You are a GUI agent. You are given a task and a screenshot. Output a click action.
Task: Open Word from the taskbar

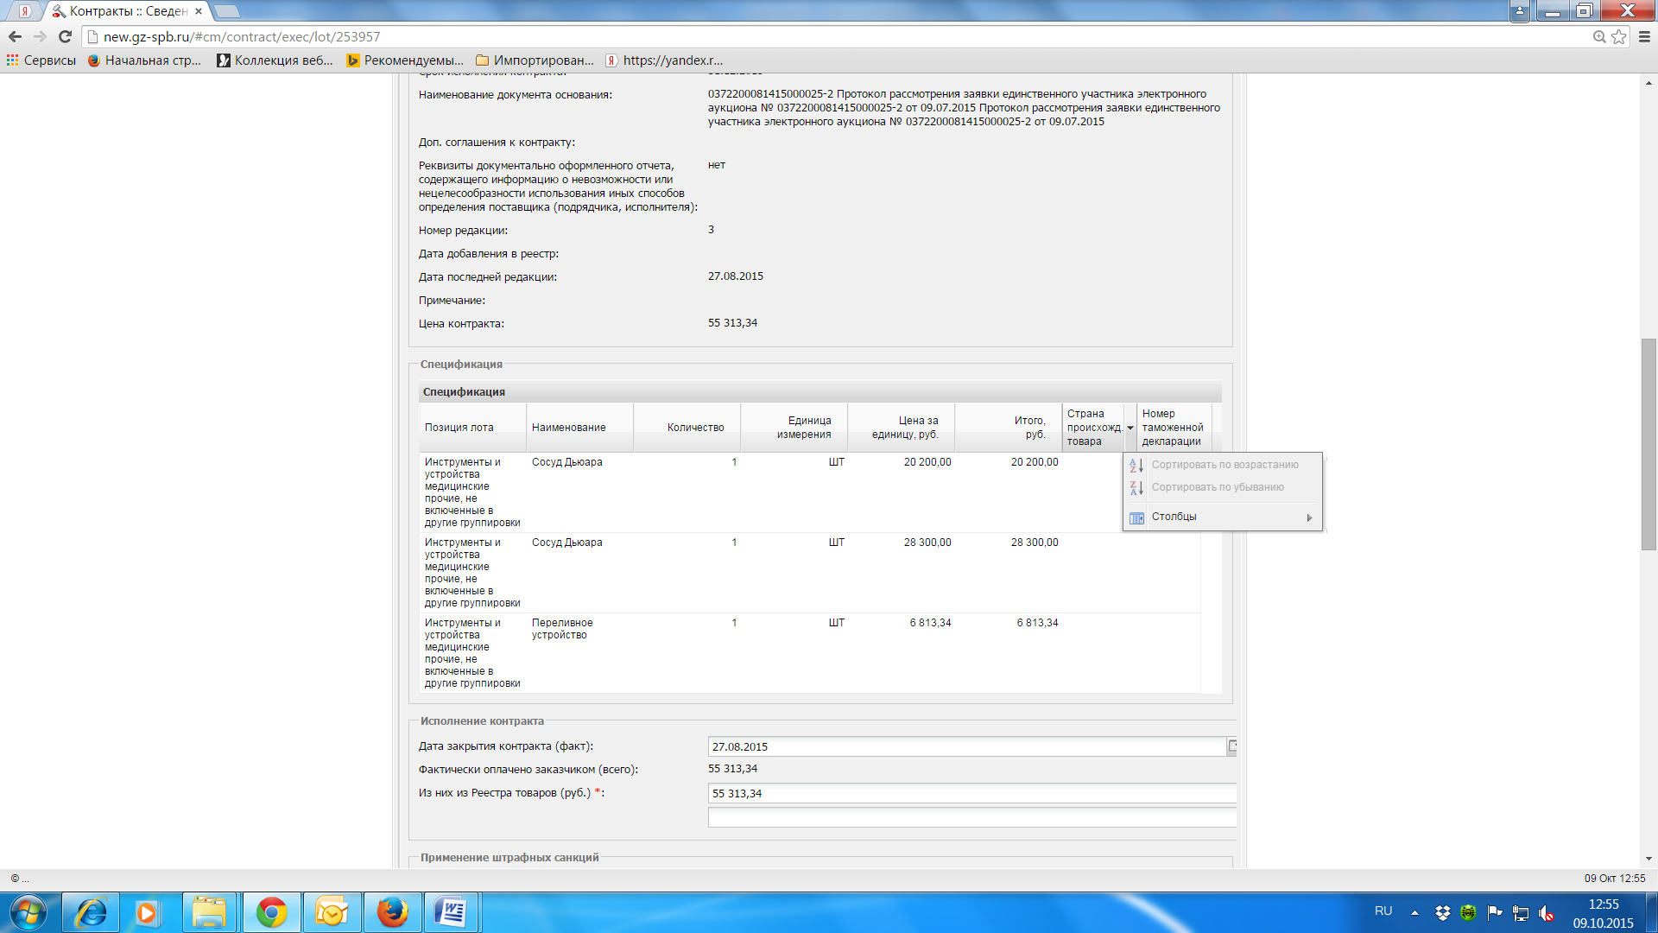click(451, 912)
